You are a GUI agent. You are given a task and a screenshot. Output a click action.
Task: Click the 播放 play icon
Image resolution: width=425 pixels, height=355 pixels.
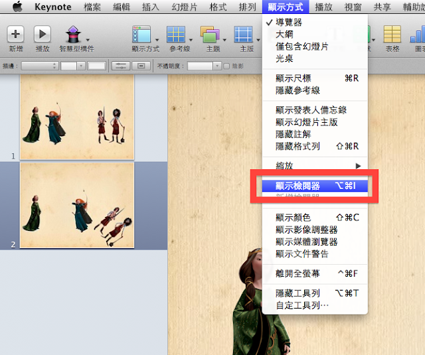[42, 34]
